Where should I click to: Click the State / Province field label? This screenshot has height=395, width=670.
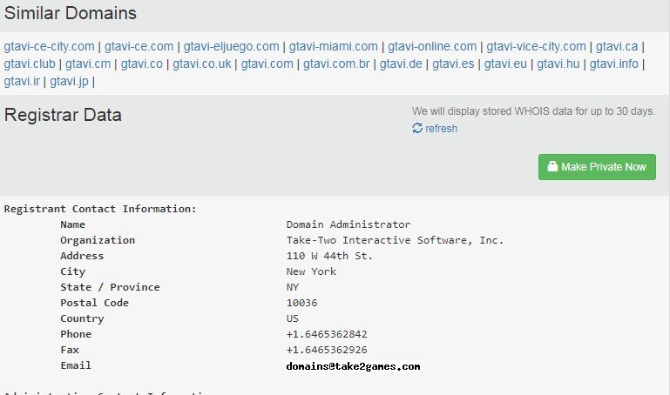coord(111,287)
